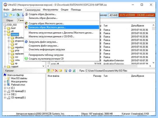Expand the support folder node
The image size is (158, 118).
tap(5, 66)
